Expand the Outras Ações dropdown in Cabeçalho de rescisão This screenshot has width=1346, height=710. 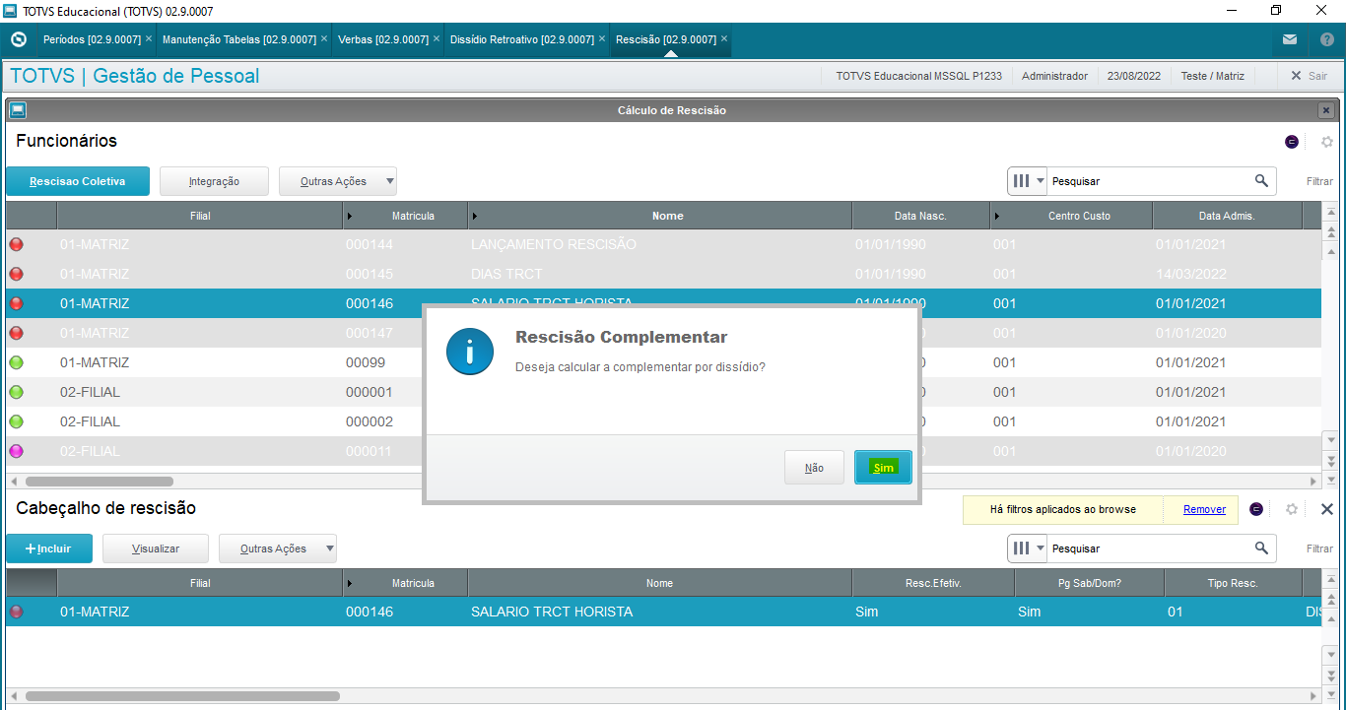(x=330, y=549)
